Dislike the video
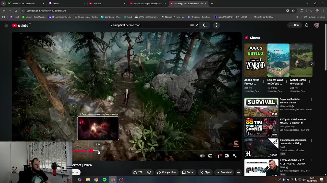Image resolution: width=327 pixels, height=183 pixels. point(149,172)
